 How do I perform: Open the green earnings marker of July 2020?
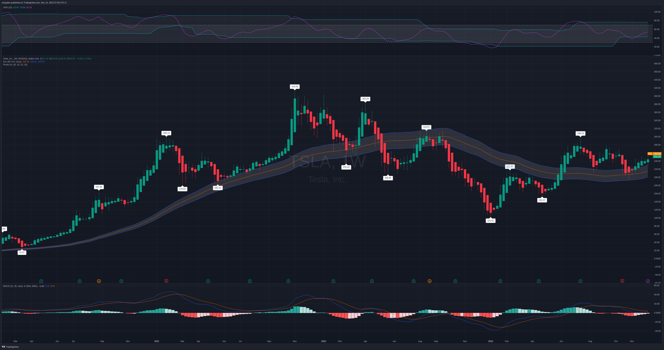click(x=80, y=281)
